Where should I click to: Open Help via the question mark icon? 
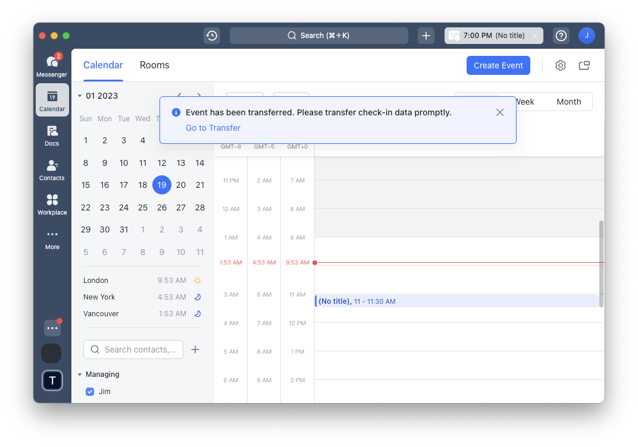tap(561, 35)
